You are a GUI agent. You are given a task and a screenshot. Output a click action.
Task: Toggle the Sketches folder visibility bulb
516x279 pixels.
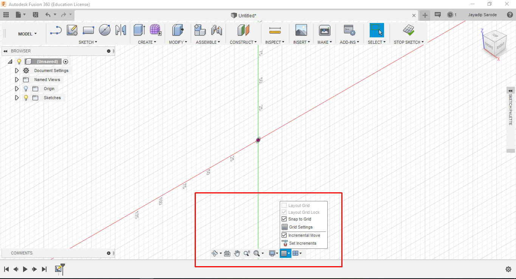pyautogui.click(x=26, y=98)
